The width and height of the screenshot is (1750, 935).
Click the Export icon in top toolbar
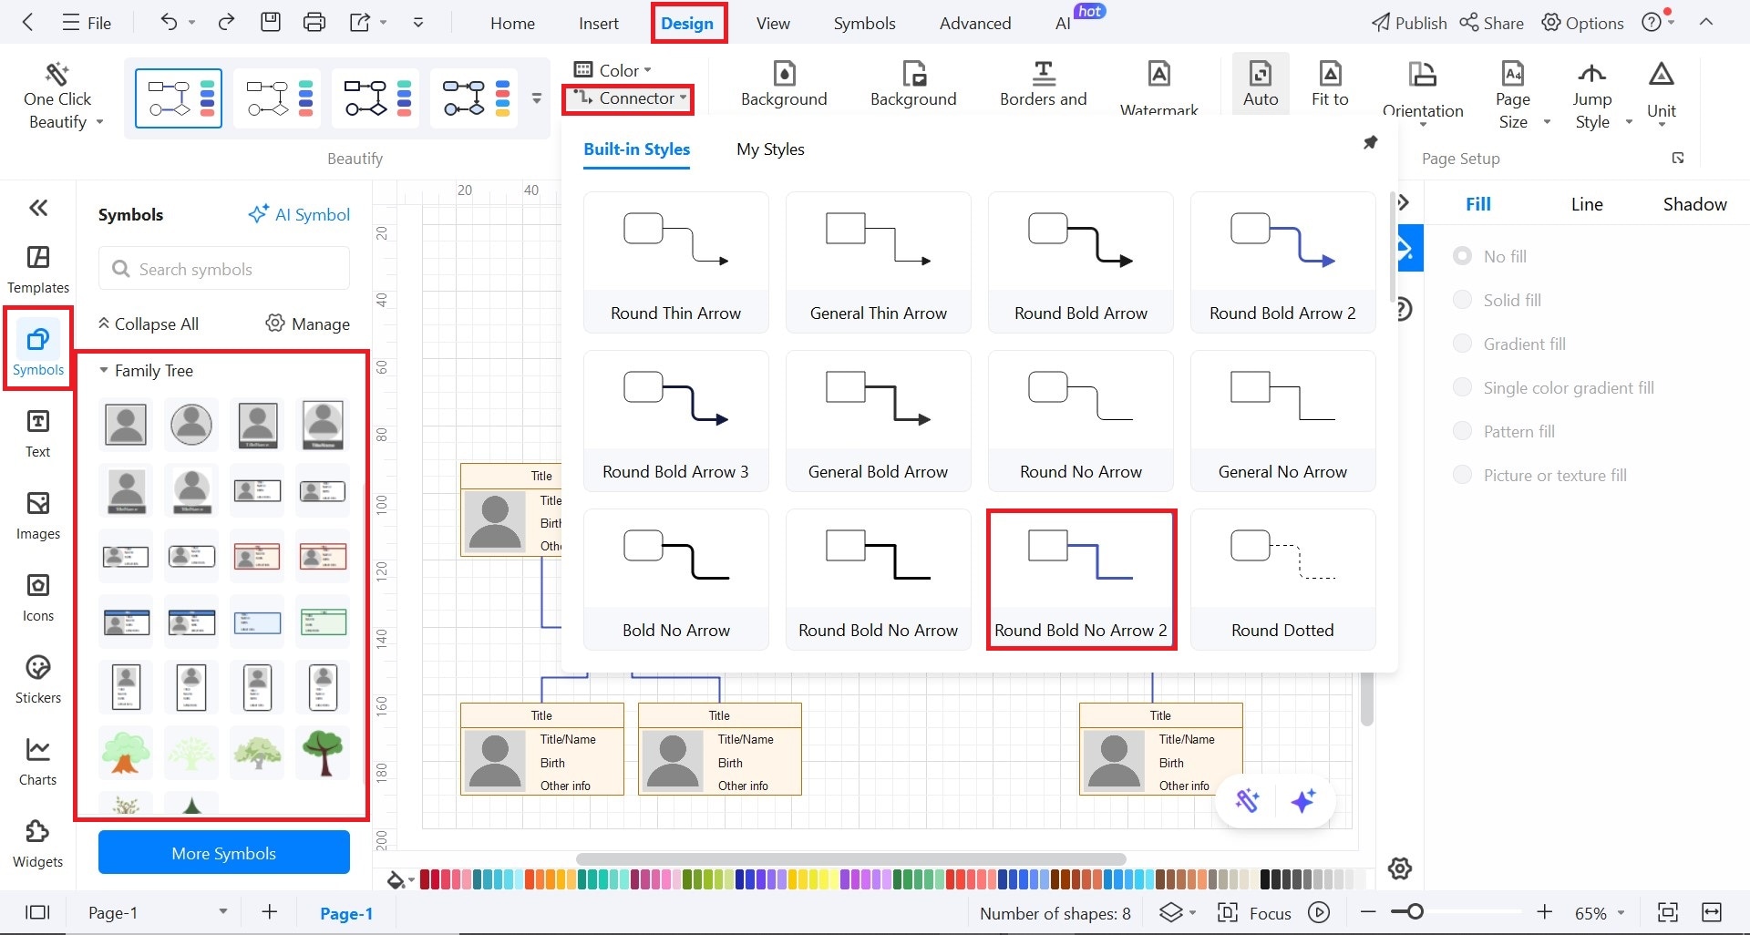(x=360, y=23)
